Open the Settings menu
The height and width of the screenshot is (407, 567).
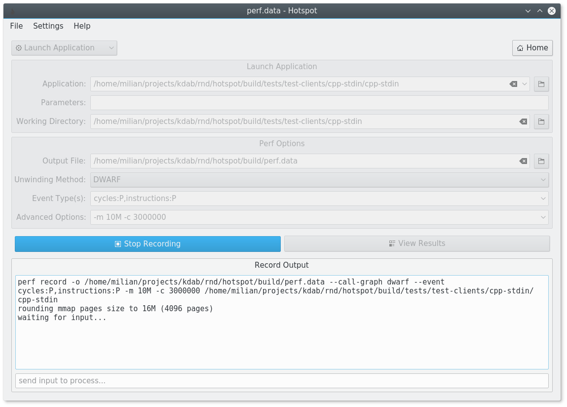pyautogui.click(x=48, y=26)
